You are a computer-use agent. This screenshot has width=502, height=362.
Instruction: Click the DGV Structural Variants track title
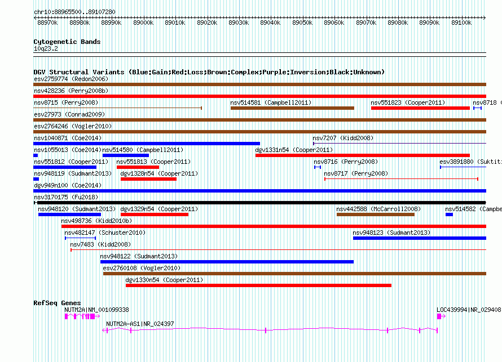pos(209,72)
